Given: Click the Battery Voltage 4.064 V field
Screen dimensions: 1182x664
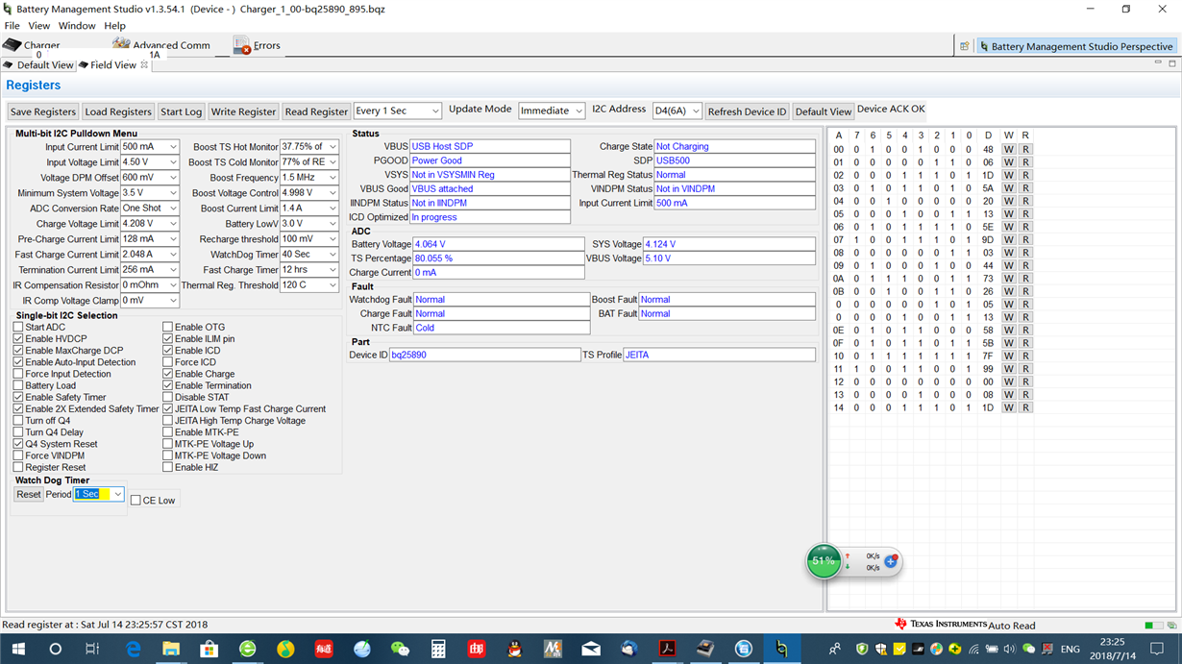Looking at the screenshot, I should point(498,244).
